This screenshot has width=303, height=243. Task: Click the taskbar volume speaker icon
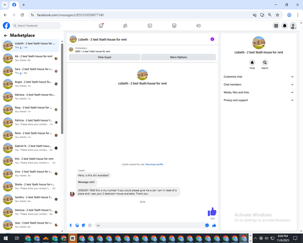tap(267, 238)
